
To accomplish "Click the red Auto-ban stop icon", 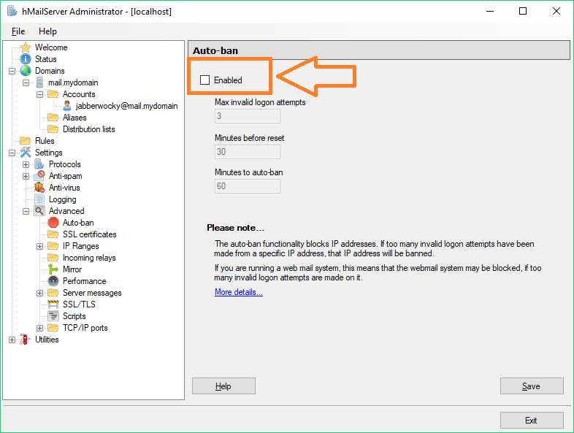I will pos(53,223).
